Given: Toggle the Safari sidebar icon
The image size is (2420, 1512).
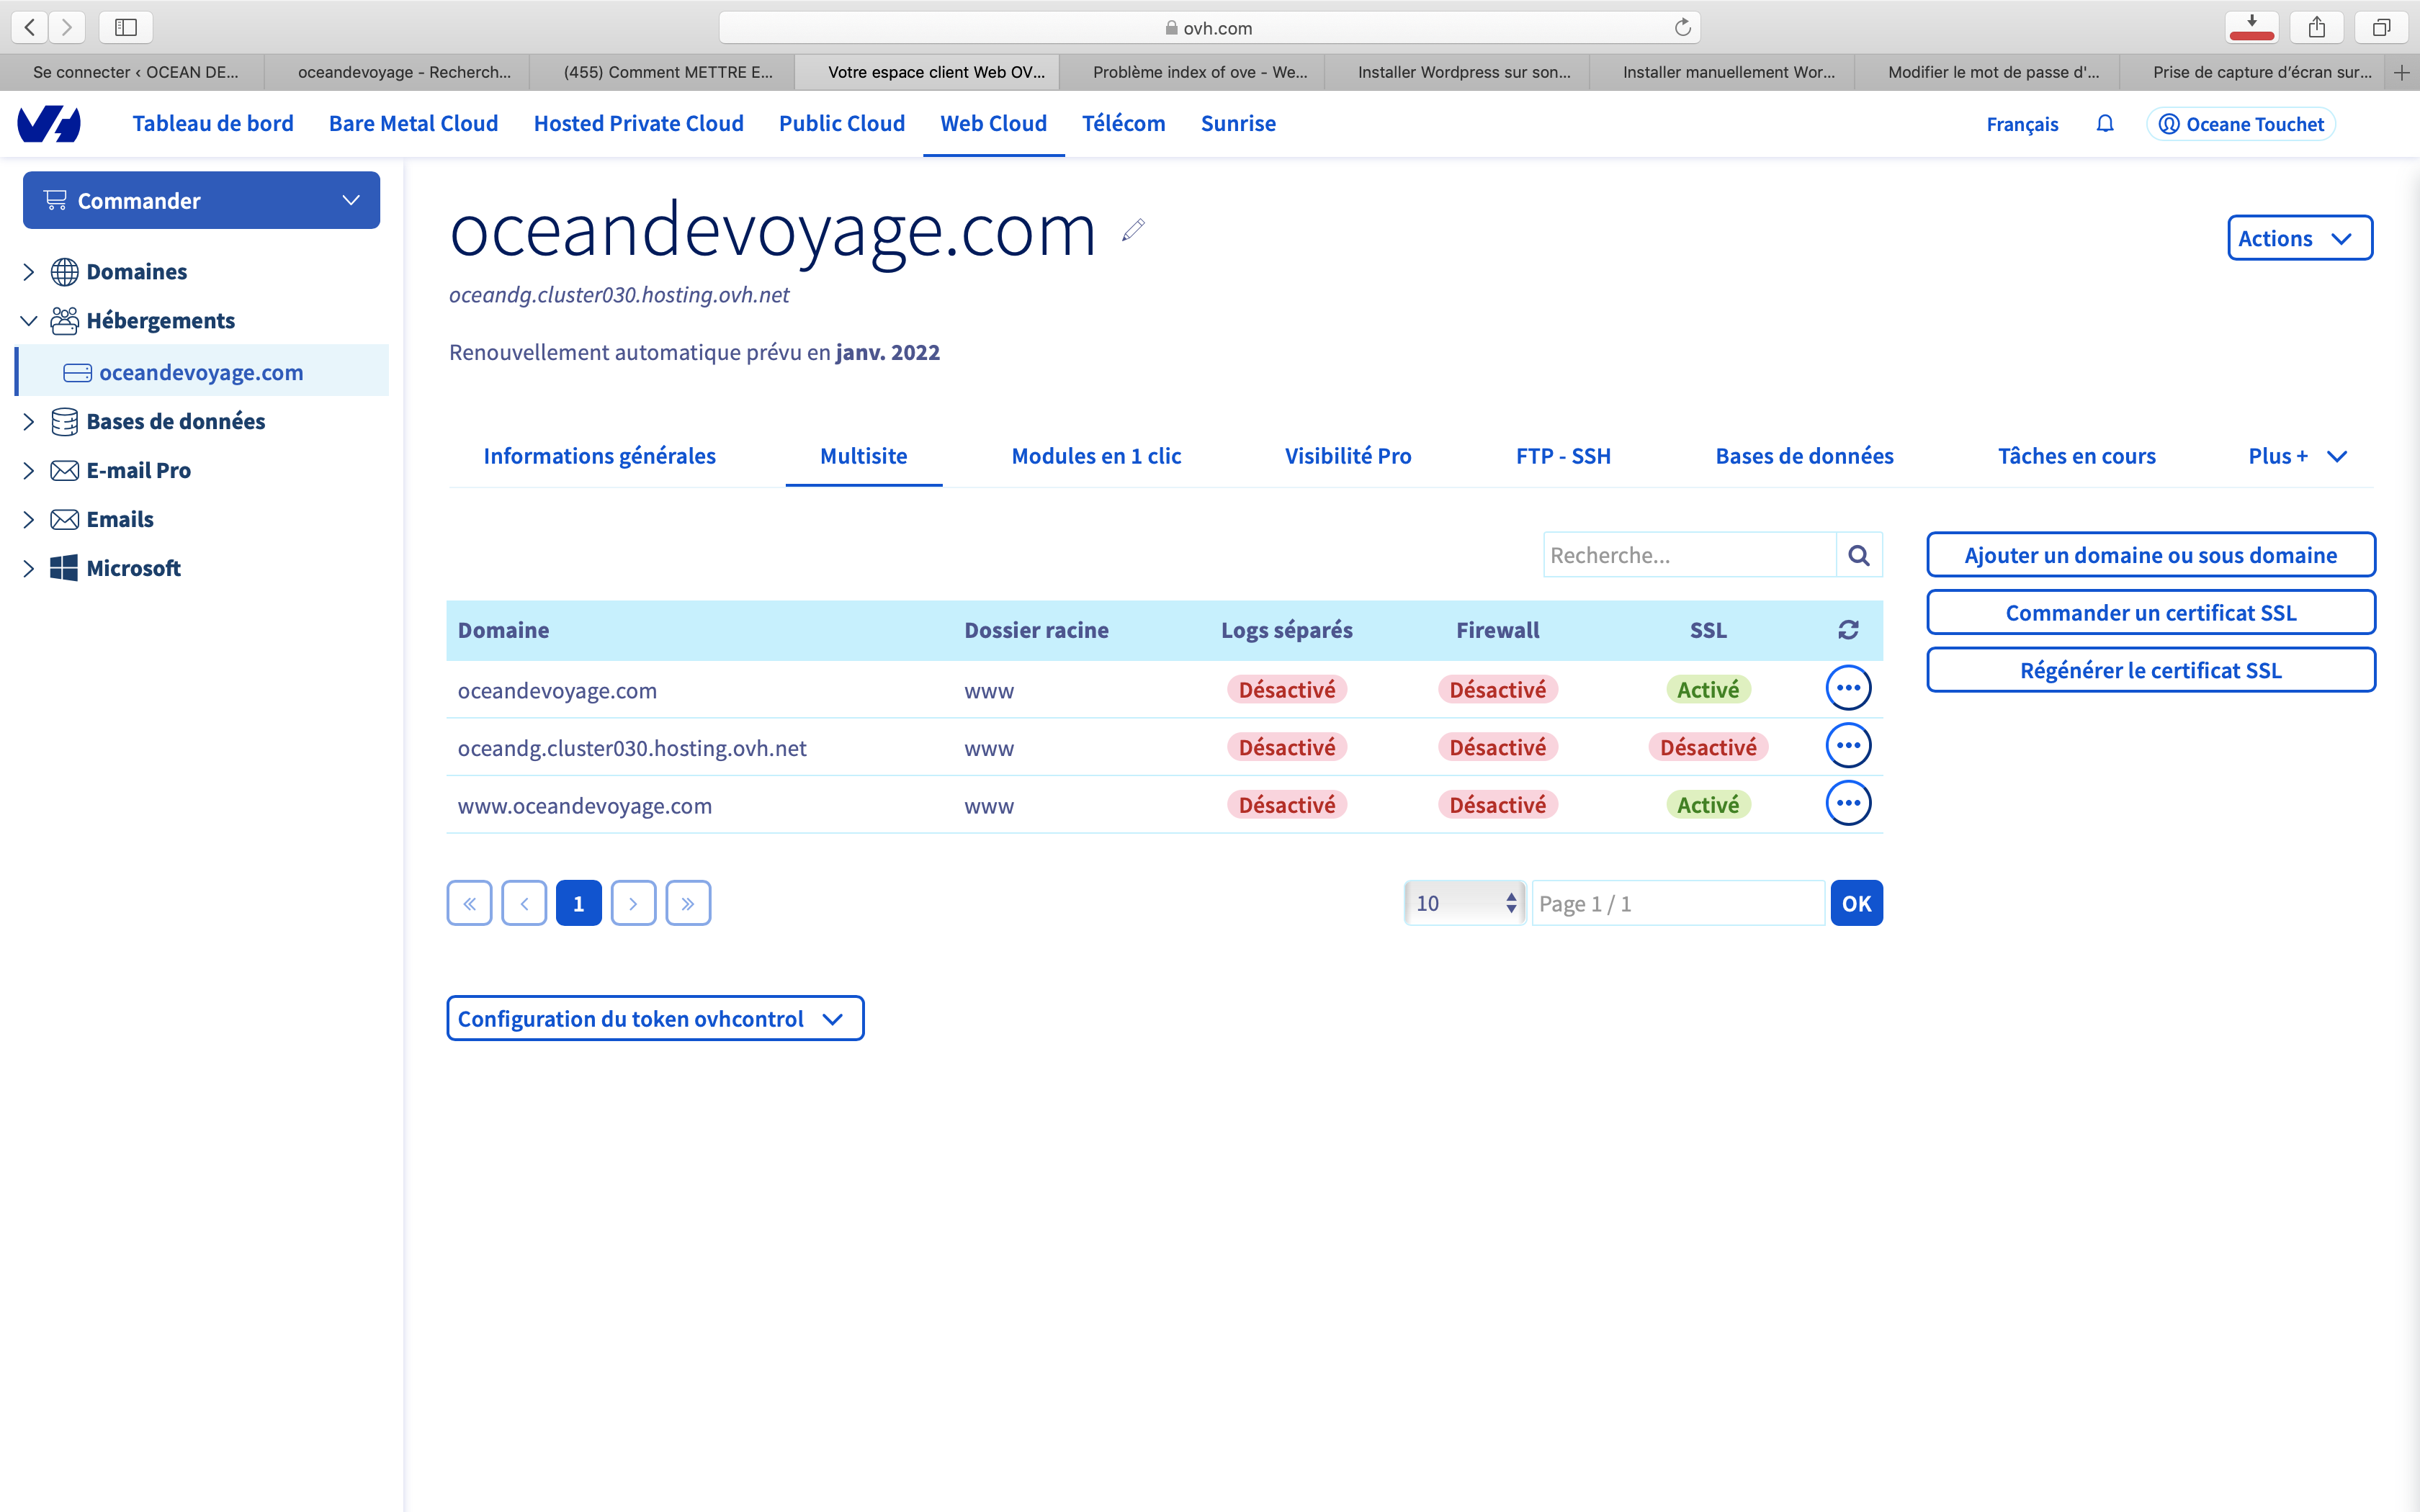Looking at the screenshot, I should [126, 28].
